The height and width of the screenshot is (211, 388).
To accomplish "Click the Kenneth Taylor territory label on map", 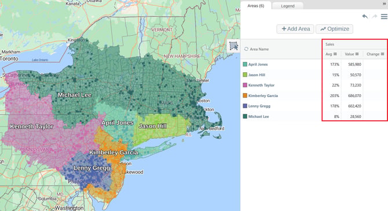I will point(31,127).
